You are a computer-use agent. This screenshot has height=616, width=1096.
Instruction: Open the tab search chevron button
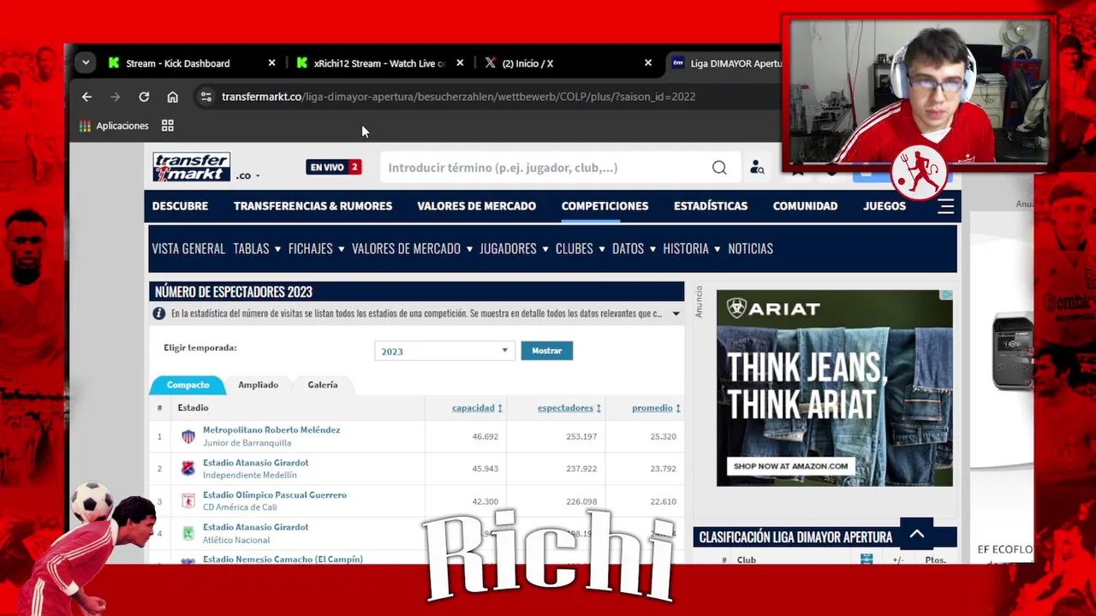(x=85, y=63)
